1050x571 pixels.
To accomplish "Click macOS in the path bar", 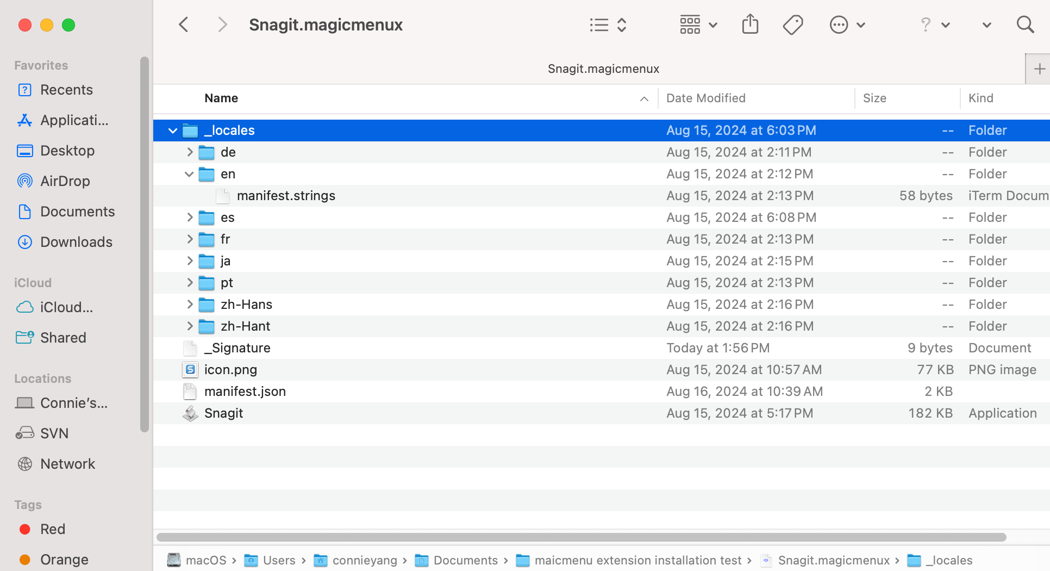I will (206, 560).
